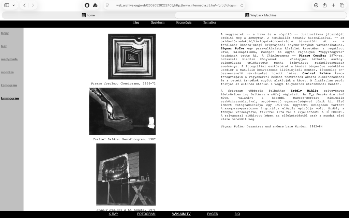349x218 pixels.
Task: Switch to the Wayback Machine tab
Action: pyautogui.click(x=261, y=15)
